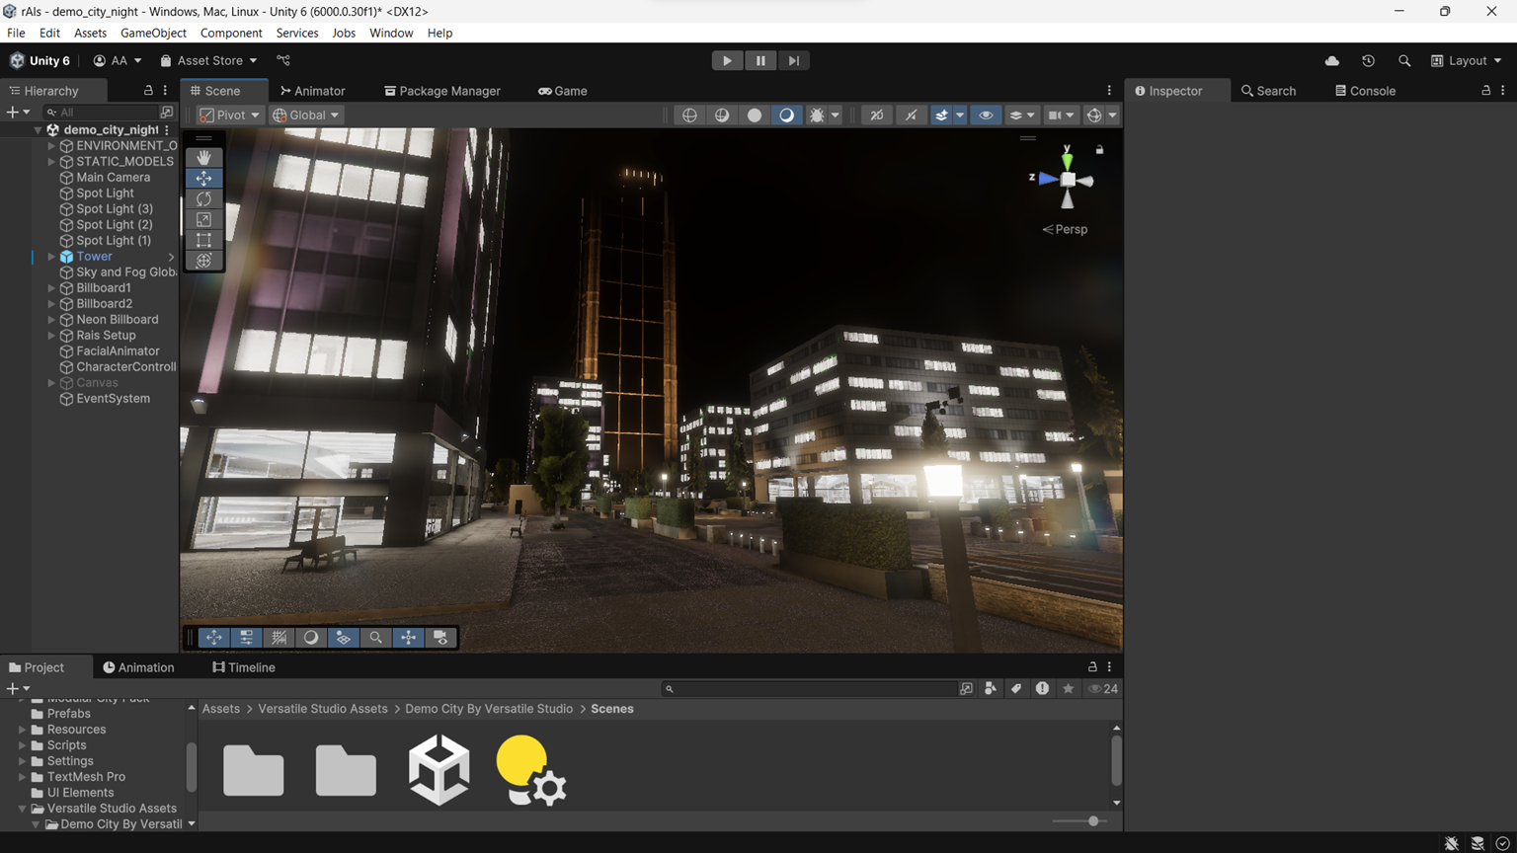Expand the Billboard1 object
The image size is (1517, 853).
[x=51, y=288]
